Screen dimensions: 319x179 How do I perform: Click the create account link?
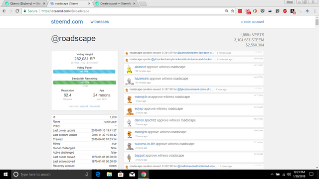(x=252, y=21)
